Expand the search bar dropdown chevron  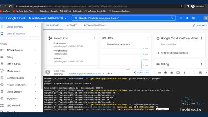172,18
